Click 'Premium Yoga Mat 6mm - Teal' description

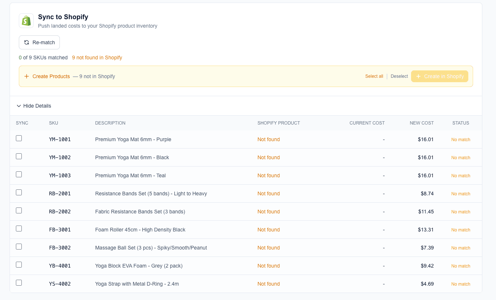(x=130, y=175)
